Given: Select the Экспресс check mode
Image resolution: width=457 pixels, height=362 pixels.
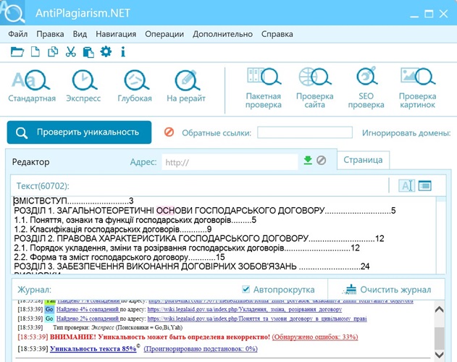Looking at the screenshot, I should (83, 86).
